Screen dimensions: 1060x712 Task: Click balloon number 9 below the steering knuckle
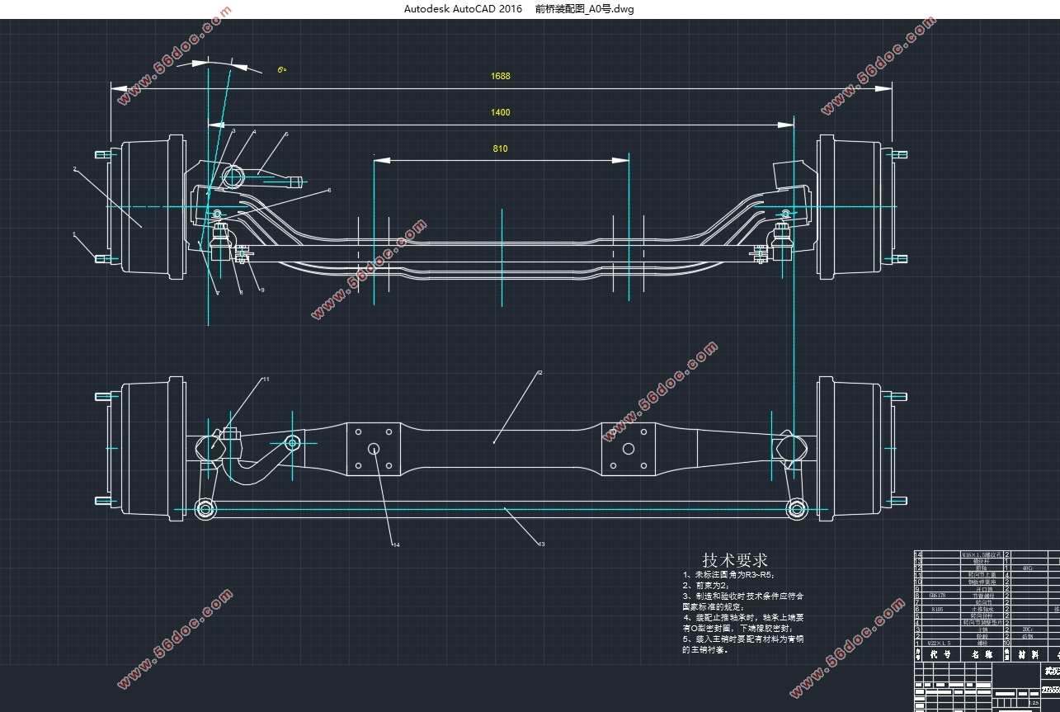point(262,290)
